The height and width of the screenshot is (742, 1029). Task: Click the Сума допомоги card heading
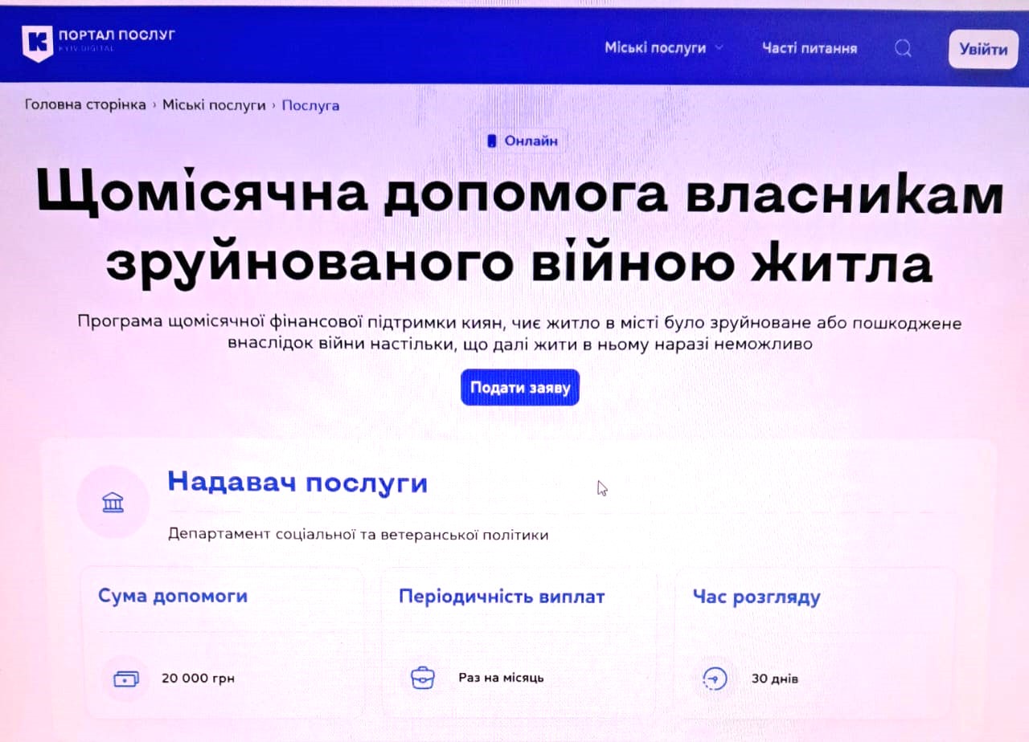point(173,596)
